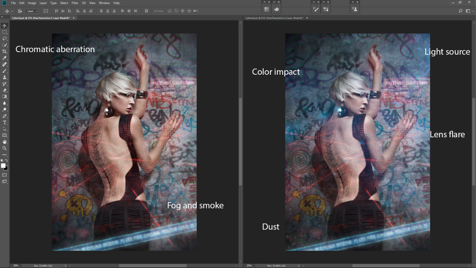Click the Auto-Align Layers icon

147,11
